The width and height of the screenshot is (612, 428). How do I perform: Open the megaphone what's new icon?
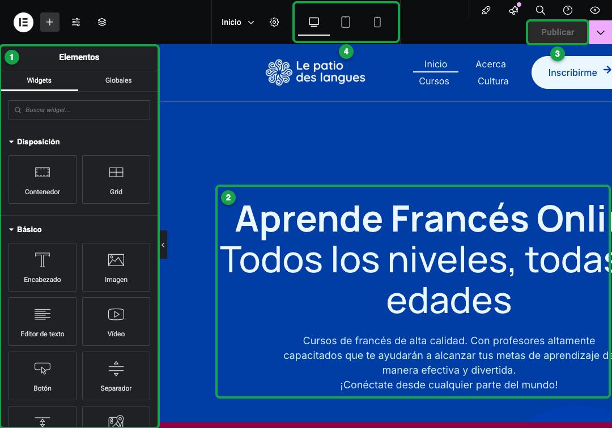coord(513,11)
